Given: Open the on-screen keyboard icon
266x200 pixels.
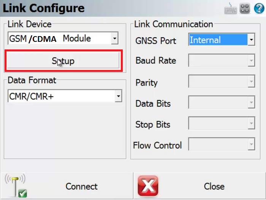Looking at the screenshot, I should click(x=231, y=9).
